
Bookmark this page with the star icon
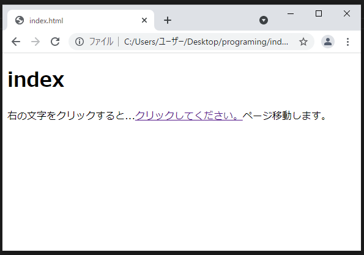tap(303, 42)
